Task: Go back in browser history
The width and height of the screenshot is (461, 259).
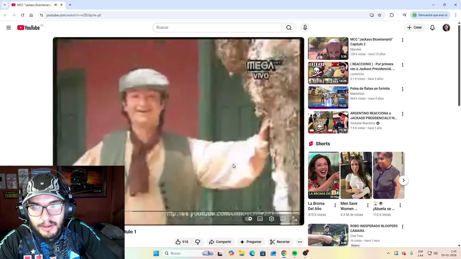Action: (x=5, y=15)
